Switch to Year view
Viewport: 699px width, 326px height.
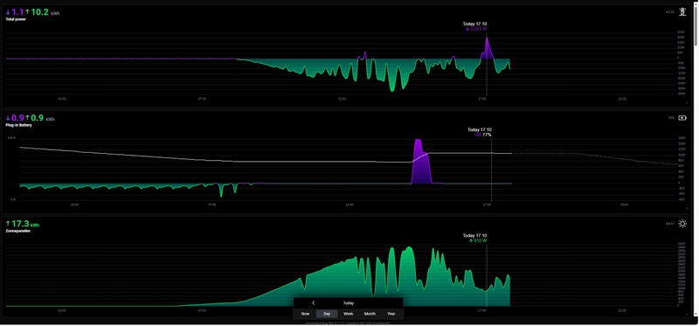[x=391, y=314]
